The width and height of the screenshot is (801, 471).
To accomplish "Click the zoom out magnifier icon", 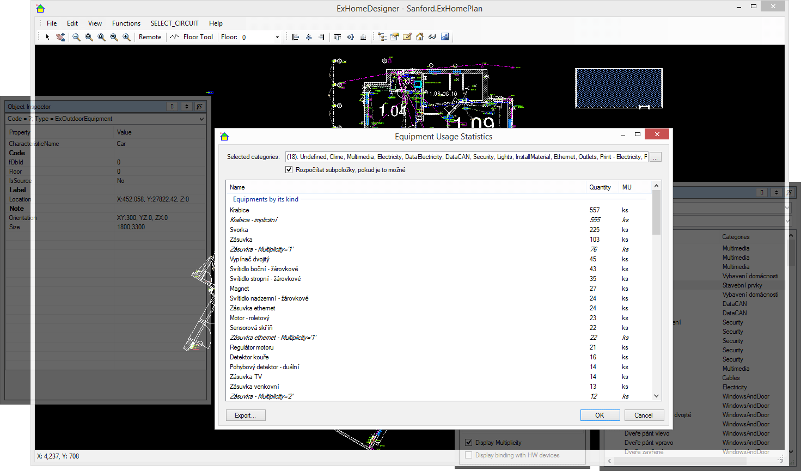I will (x=76, y=37).
